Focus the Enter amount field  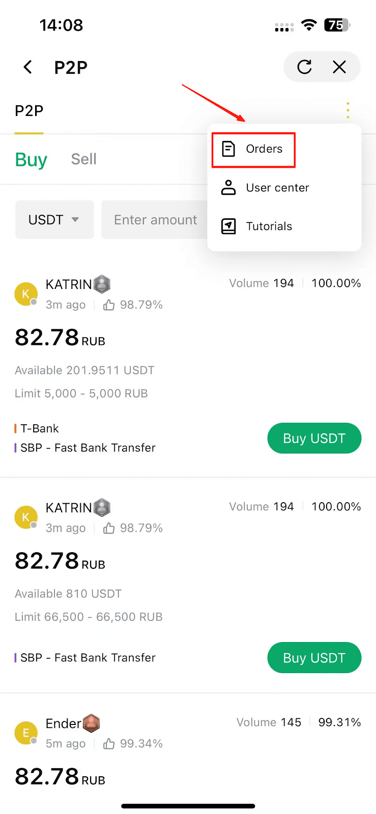[155, 220]
